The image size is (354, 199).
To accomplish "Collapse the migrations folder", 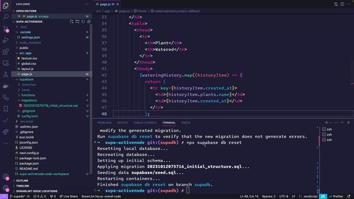I will (29, 101).
